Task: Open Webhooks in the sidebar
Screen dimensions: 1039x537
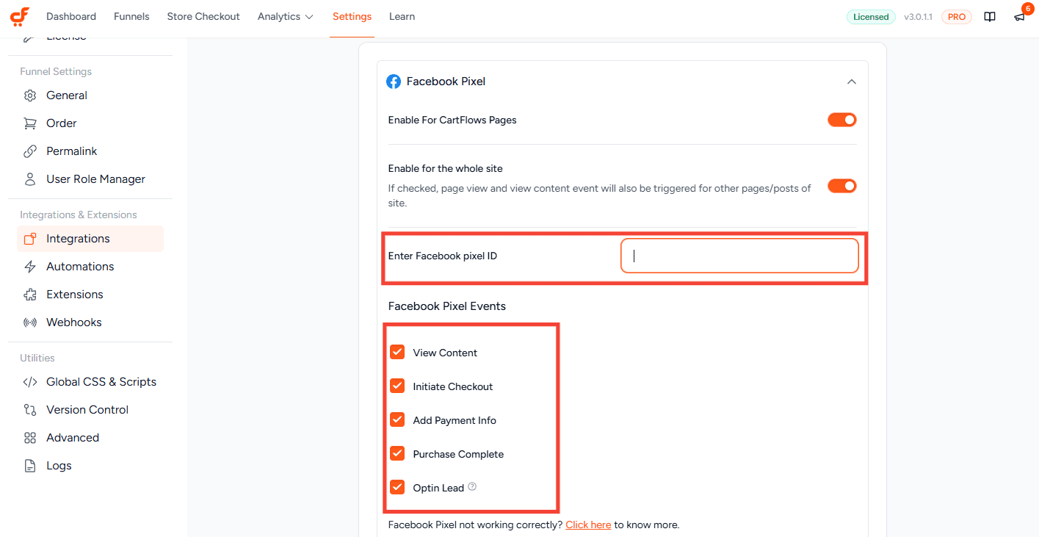Action: (x=90, y=322)
